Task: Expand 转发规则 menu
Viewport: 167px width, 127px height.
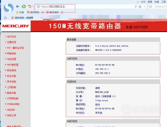Action: (12, 70)
